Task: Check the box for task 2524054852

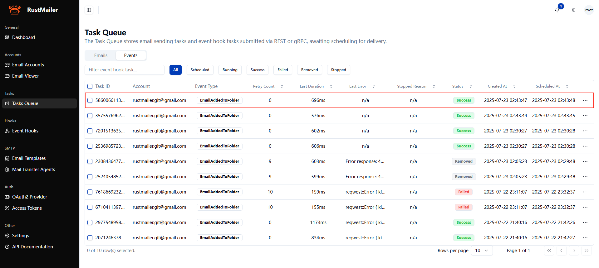Action: 90,177
